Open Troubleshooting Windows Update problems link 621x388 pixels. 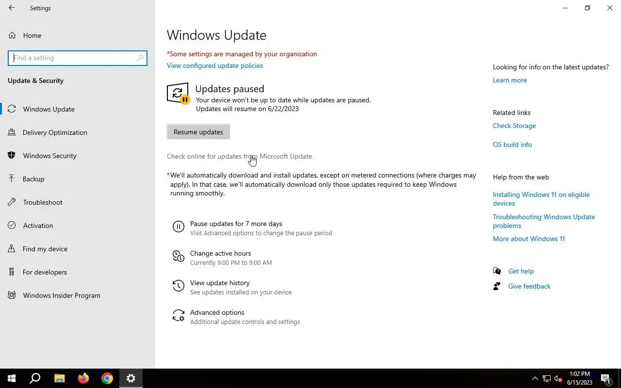click(x=544, y=221)
